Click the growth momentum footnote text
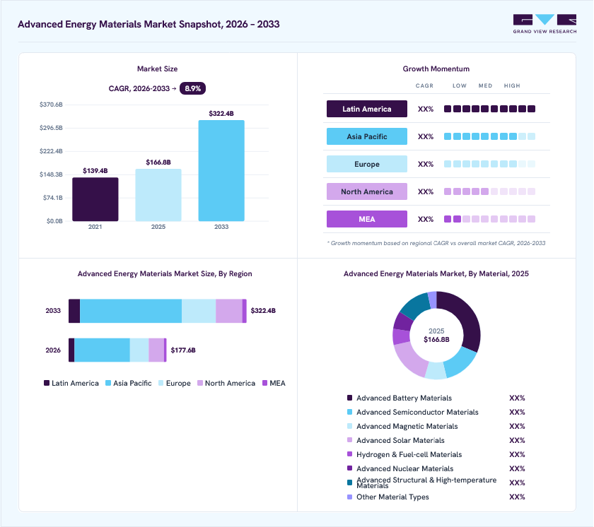594x527 pixels. pos(436,243)
